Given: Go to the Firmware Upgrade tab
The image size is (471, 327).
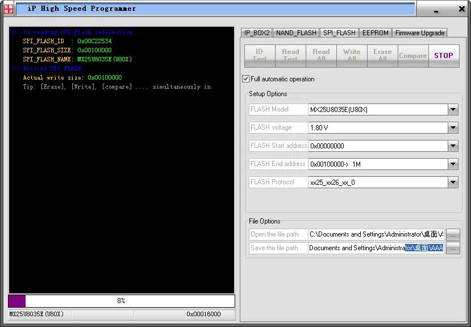Looking at the screenshot, I should point(420,33).
